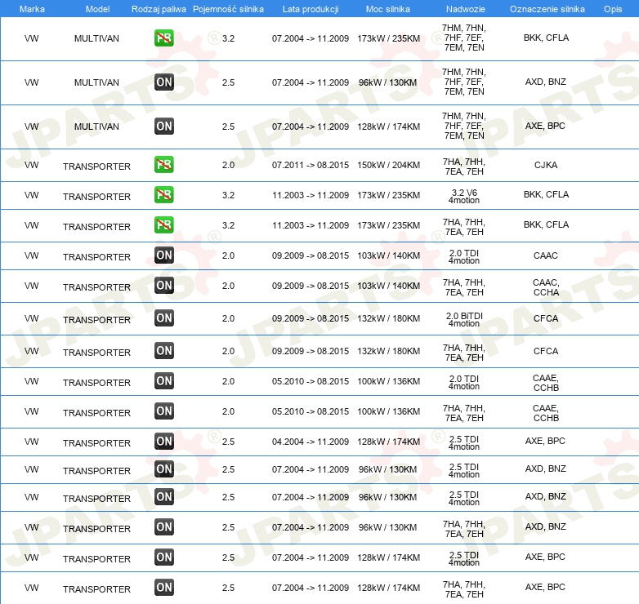Click 132kW / 180KM in the 2.0 BiTDI 4motion row

coord(388,318)
